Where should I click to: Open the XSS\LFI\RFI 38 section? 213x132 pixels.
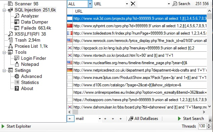pyautogui.click(x=30, y=34)
